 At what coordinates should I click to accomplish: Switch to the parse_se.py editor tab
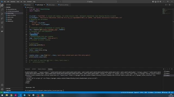(x=51, y=5)
